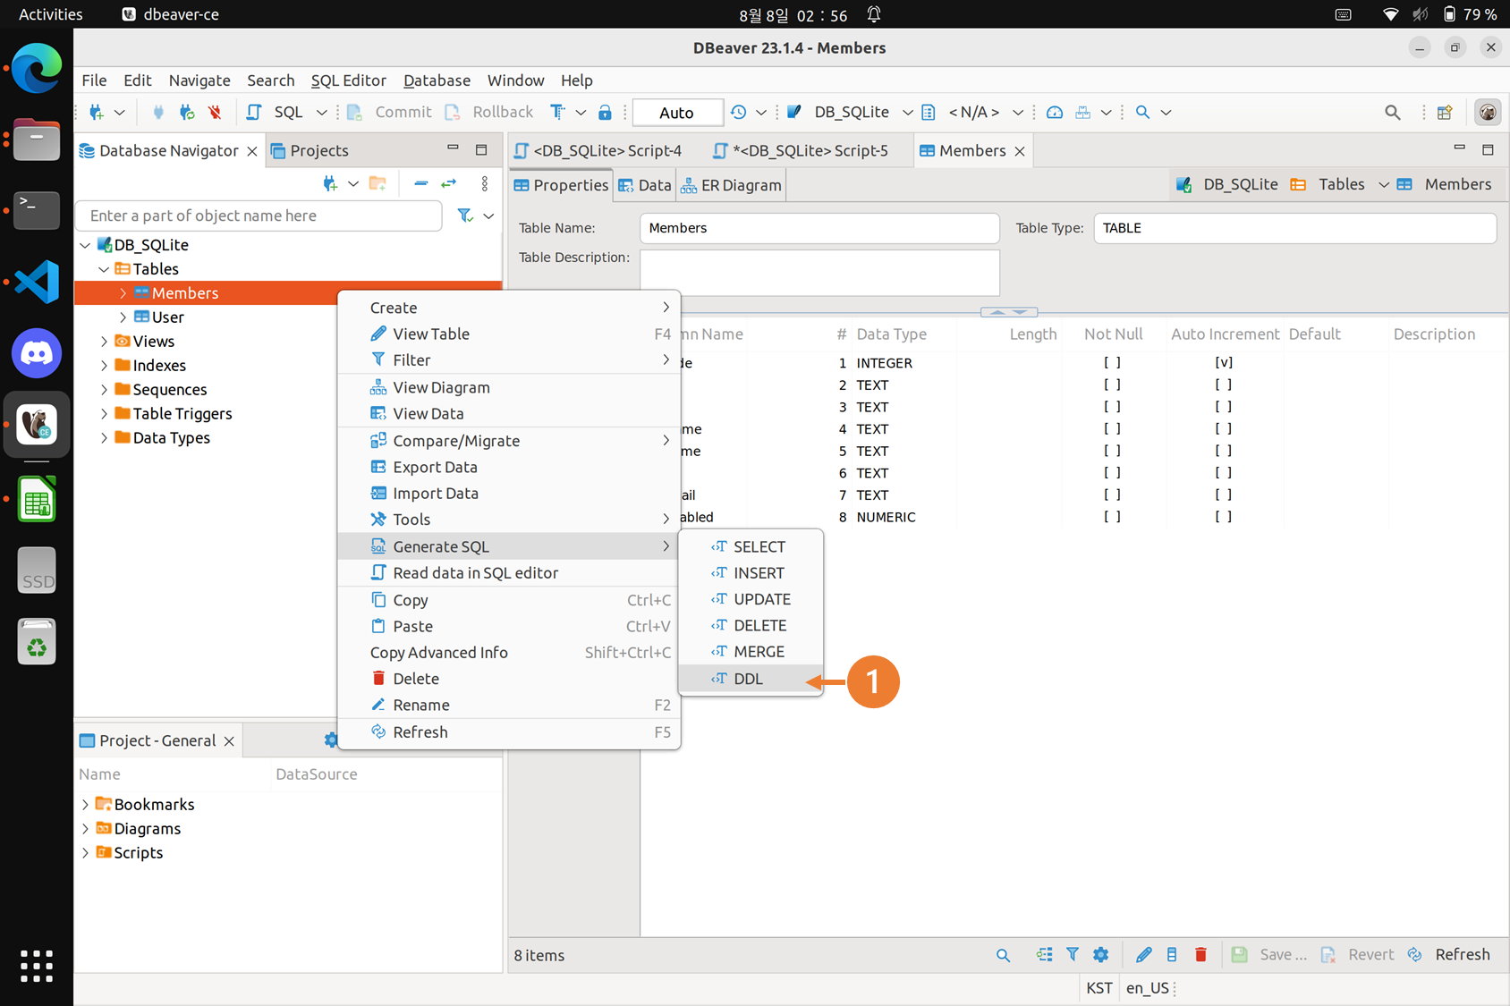Toggle Not Null checkbox for row 2
The height and width of the screenshot is (1006, 1510).
1112,385
